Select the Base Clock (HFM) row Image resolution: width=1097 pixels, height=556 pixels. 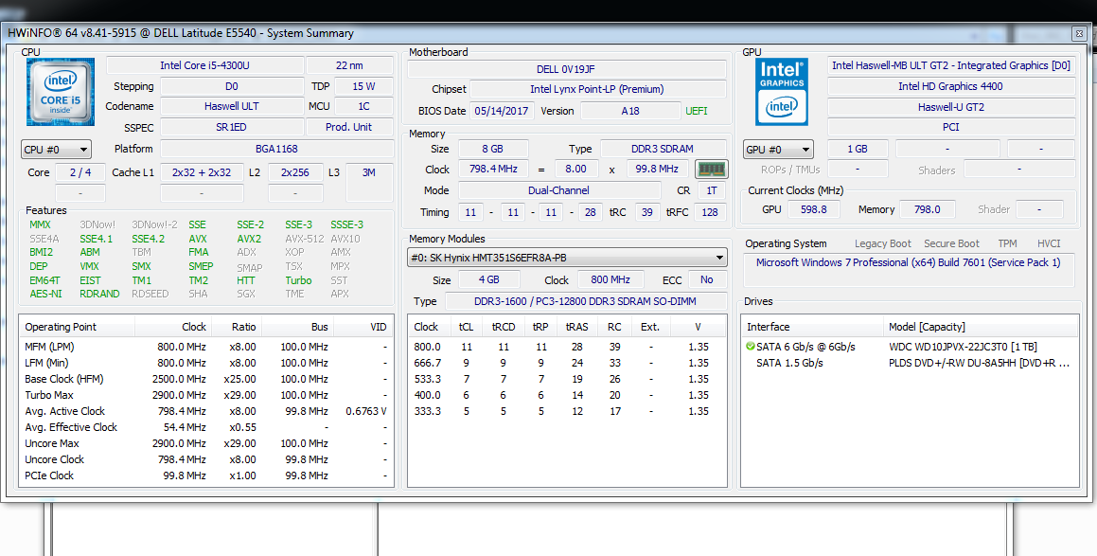[205, 379]
